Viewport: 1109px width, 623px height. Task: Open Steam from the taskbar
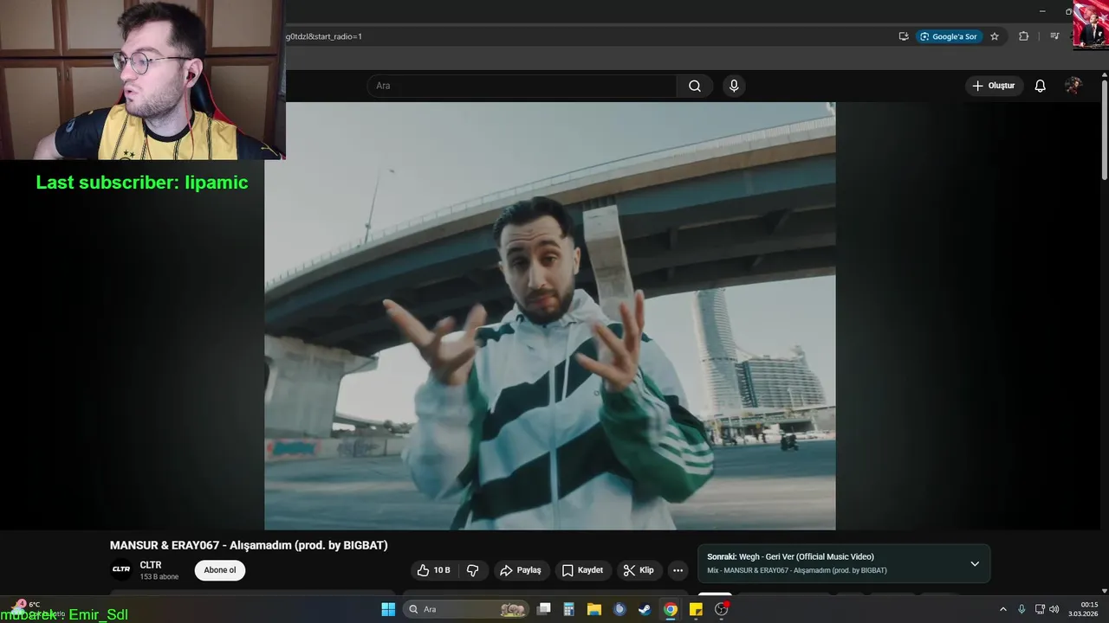point(645,609)
